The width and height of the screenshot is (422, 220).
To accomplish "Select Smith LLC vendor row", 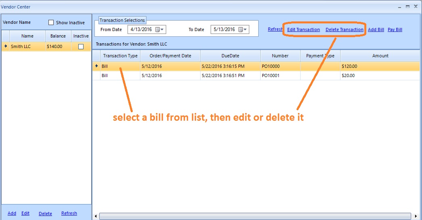I will click(x=24, y=46).
